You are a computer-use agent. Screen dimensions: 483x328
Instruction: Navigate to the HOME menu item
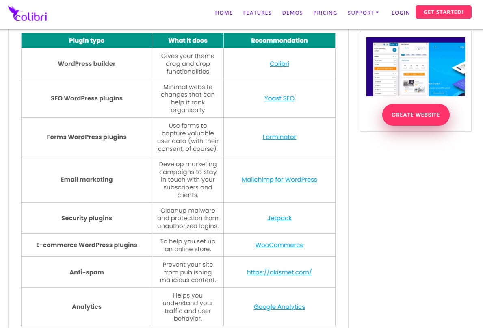pos(224,13)
